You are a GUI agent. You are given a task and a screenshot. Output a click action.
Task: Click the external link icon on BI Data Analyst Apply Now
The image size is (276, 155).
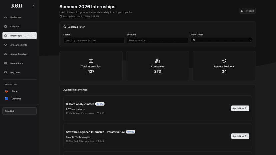coord(246,108)
